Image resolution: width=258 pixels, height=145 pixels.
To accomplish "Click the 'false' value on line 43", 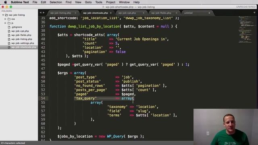I will [x=121, y=52].
